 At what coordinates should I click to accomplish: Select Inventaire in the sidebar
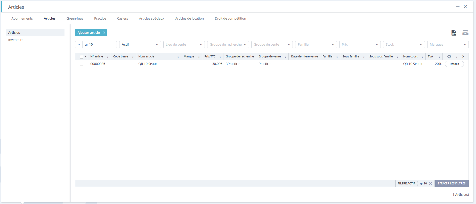click(16, 40)
